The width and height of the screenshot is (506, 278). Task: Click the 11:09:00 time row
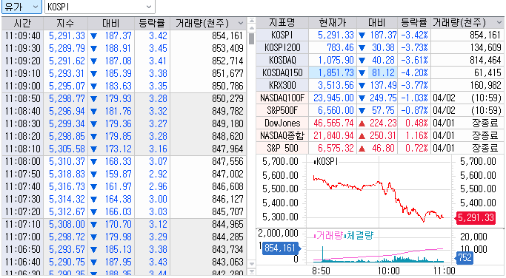coord(124,86)
